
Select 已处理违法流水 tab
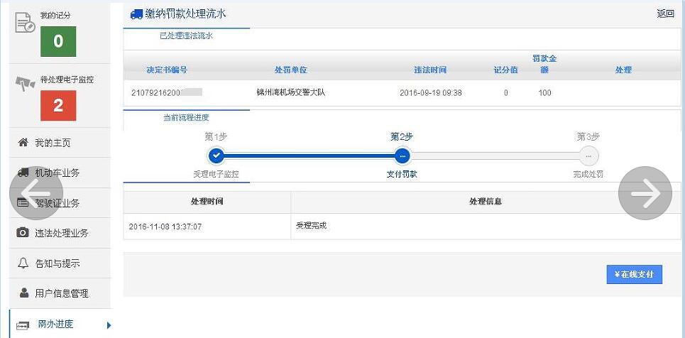coord(187,36)
